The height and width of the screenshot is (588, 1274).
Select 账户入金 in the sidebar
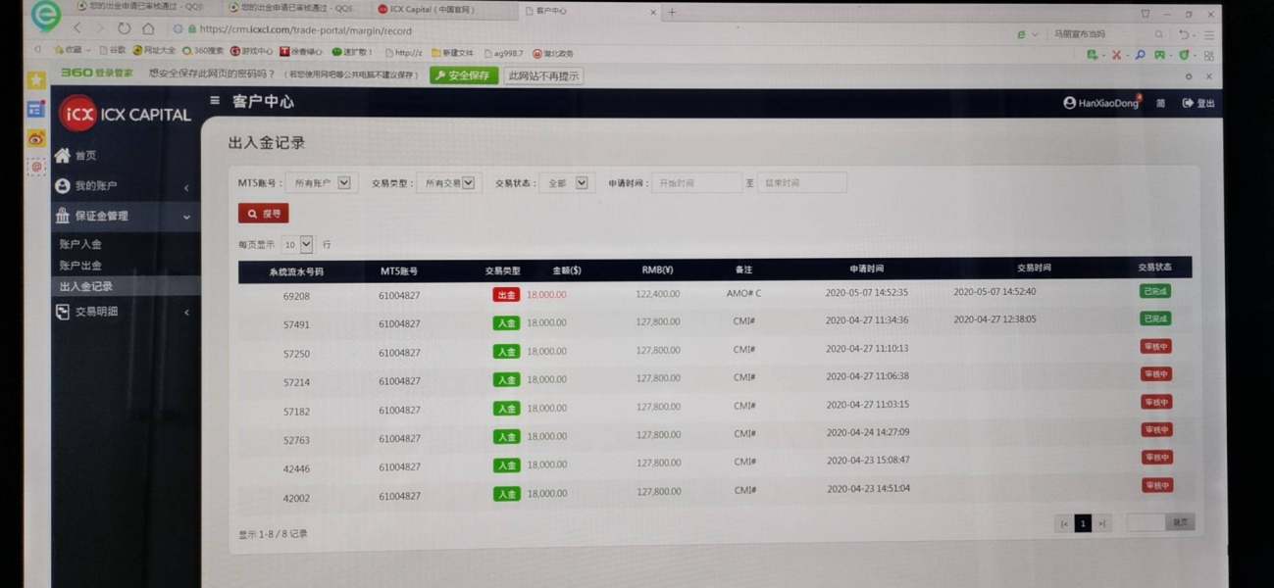pyautogui.click(x=80, y=244)
